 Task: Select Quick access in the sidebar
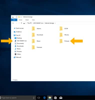tap(19, 28)
